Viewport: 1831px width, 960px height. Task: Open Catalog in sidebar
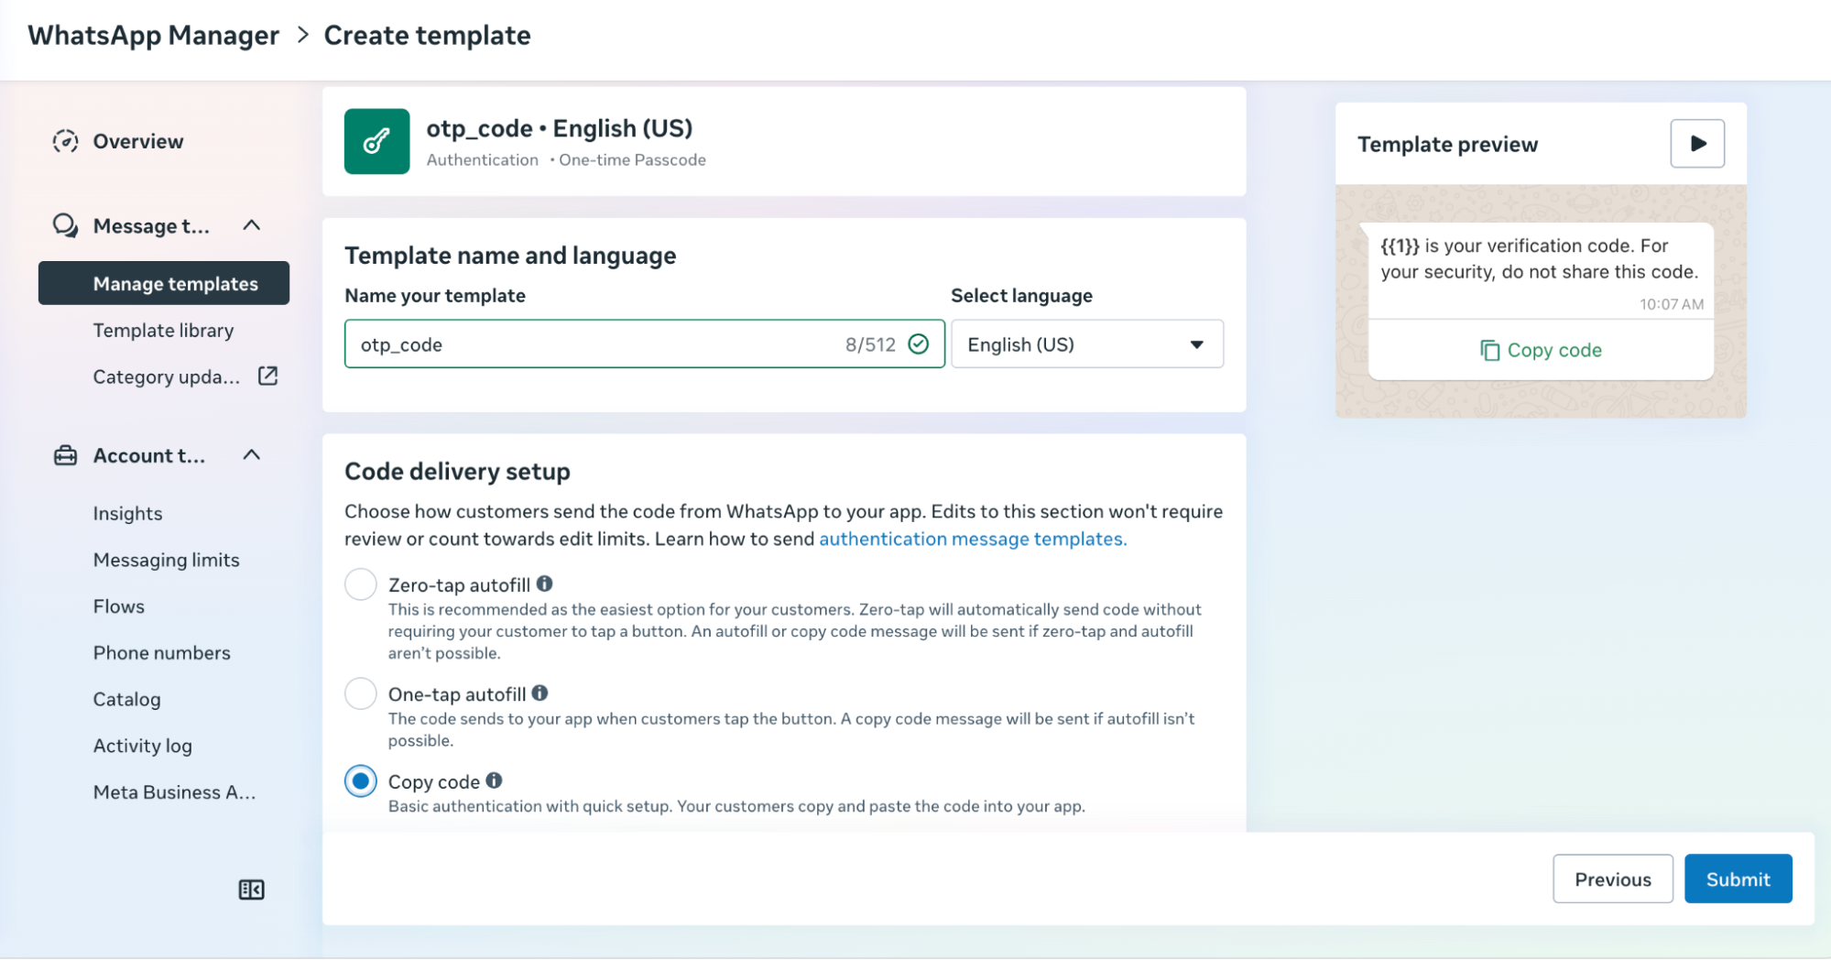(126, 699)
